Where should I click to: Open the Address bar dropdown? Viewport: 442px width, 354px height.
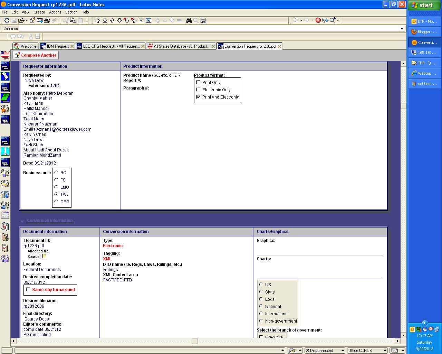click(x=402, y=28)
